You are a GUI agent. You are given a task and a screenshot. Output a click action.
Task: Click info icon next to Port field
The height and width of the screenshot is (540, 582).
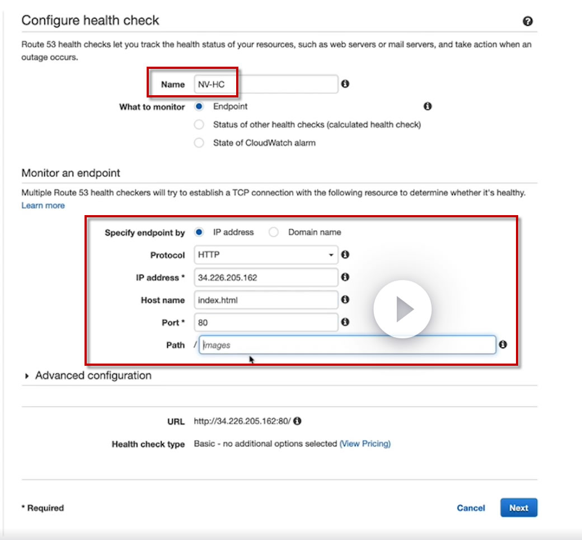tap(345, 322)
